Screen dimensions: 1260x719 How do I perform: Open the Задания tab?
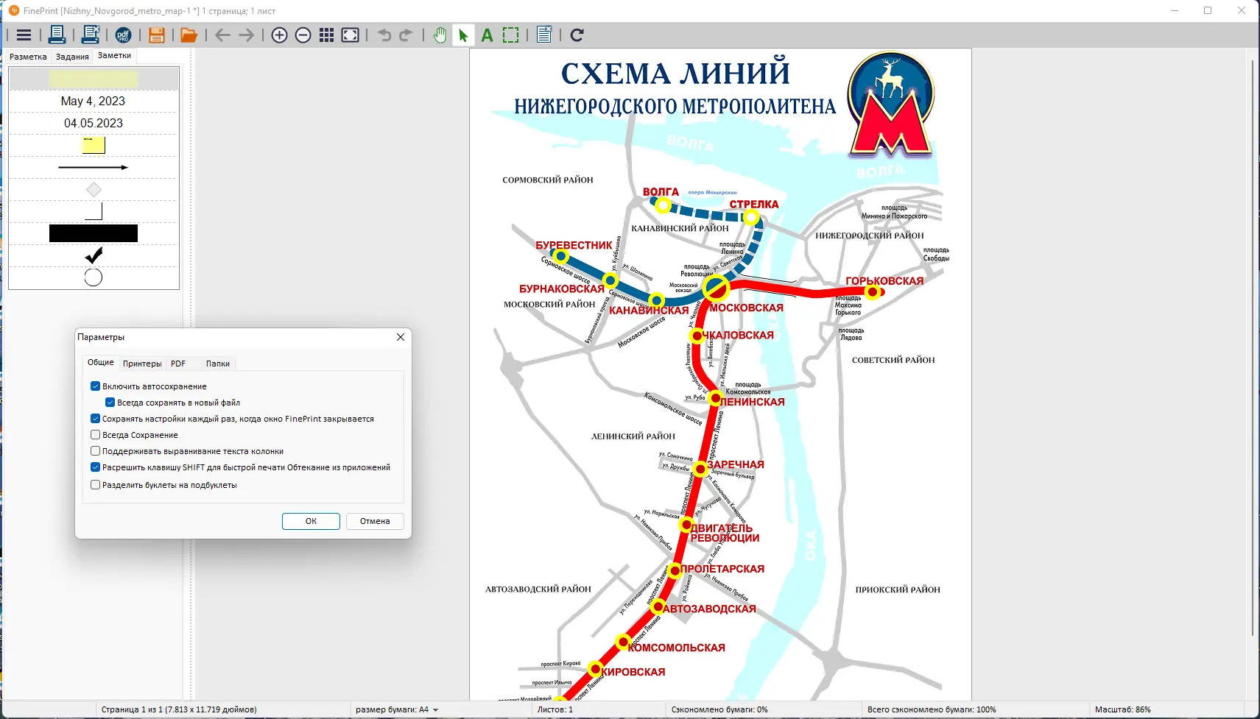click(71, 56)
